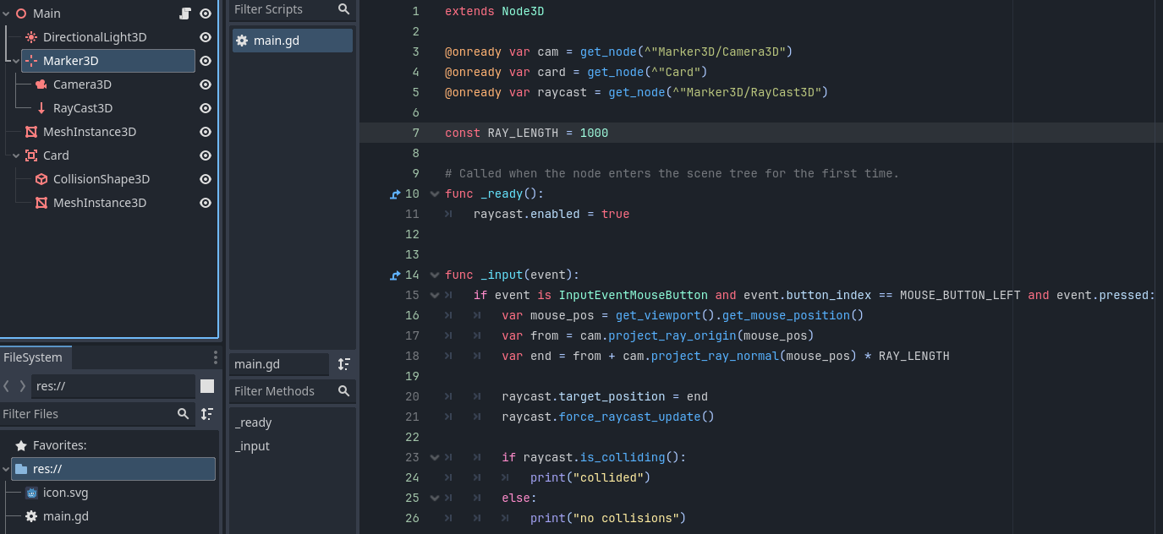The width and height of the screenshot is (1163, 534).
Task: Fold the _input function at line 14
Action: point(435,275)
